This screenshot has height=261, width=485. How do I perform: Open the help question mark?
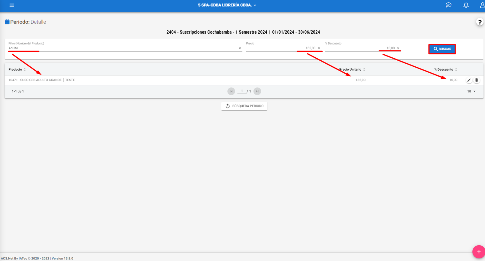point(480,22)
